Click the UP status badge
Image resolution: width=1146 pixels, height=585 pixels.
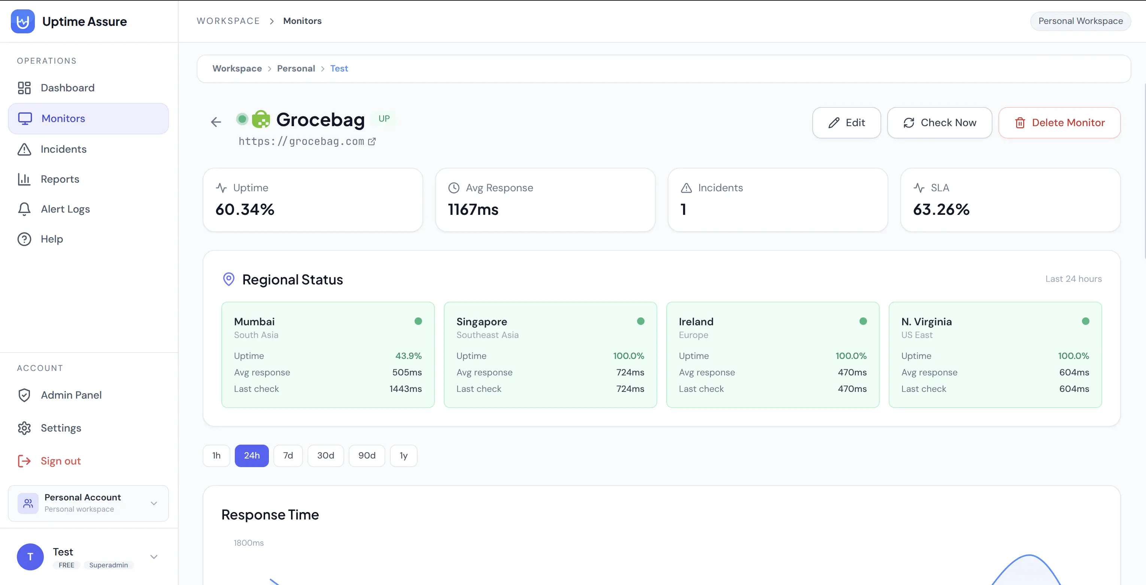tap(384, 119)
